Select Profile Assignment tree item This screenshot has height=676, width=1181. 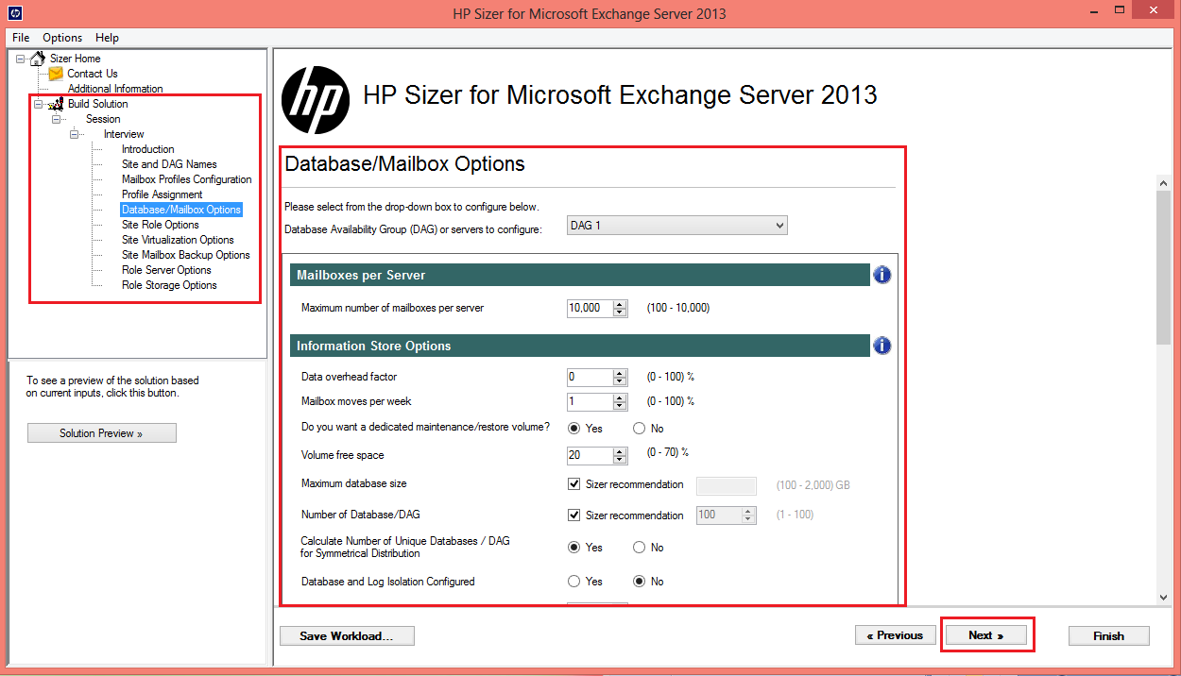pyautogui.click(x=162, y=194)
